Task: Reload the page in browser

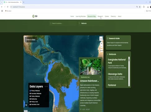Action: [x=8, y=7]
